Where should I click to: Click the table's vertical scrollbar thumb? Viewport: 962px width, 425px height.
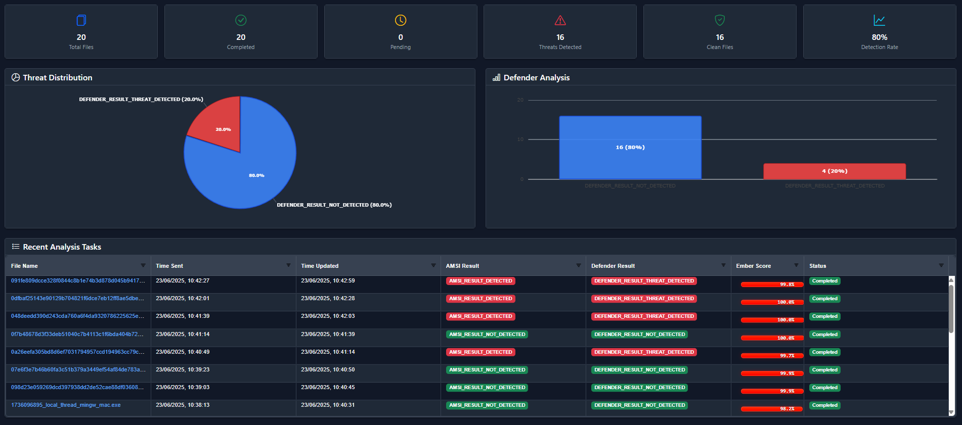pos(951,308)
